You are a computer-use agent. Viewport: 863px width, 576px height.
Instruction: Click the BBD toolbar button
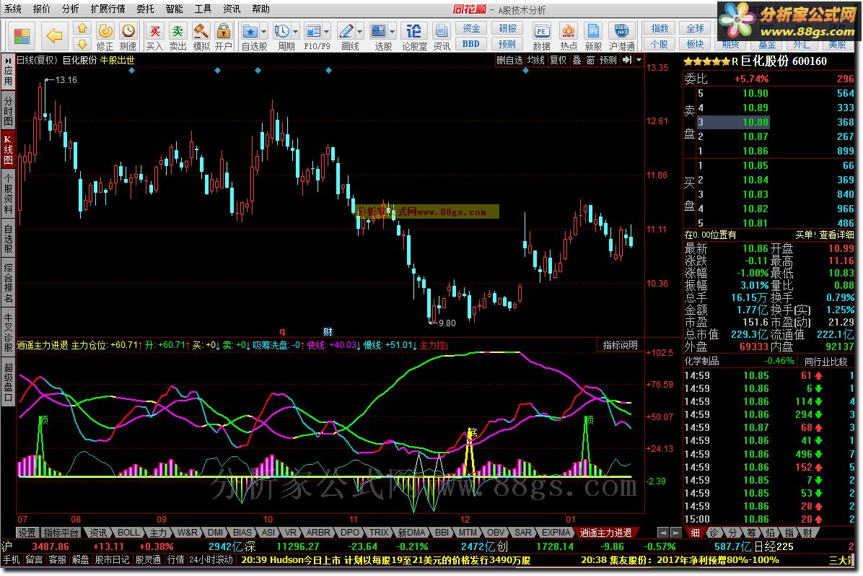tap(471, 43)
